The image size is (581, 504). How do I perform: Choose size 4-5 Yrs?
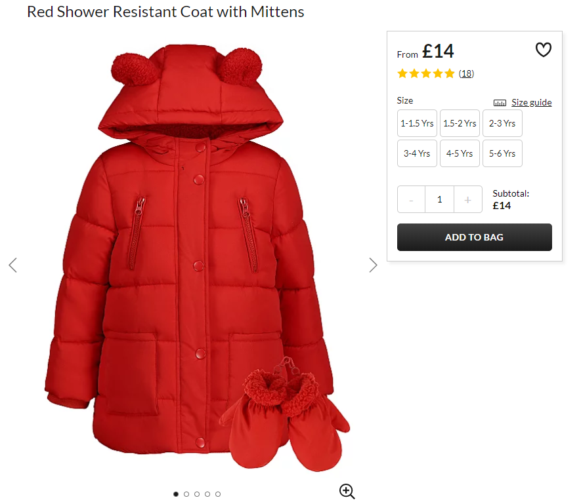click(460, 153)
